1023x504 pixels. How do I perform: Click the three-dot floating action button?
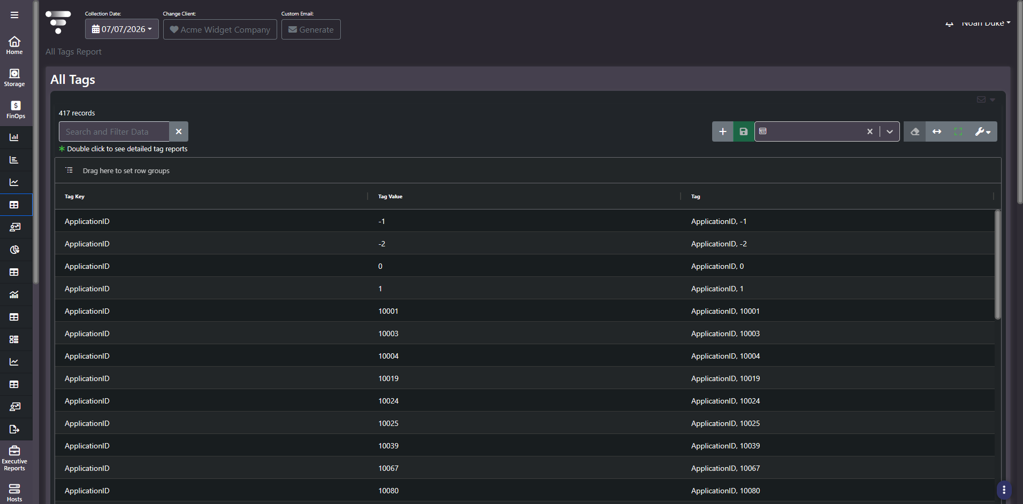click(x=1004, y=490)
